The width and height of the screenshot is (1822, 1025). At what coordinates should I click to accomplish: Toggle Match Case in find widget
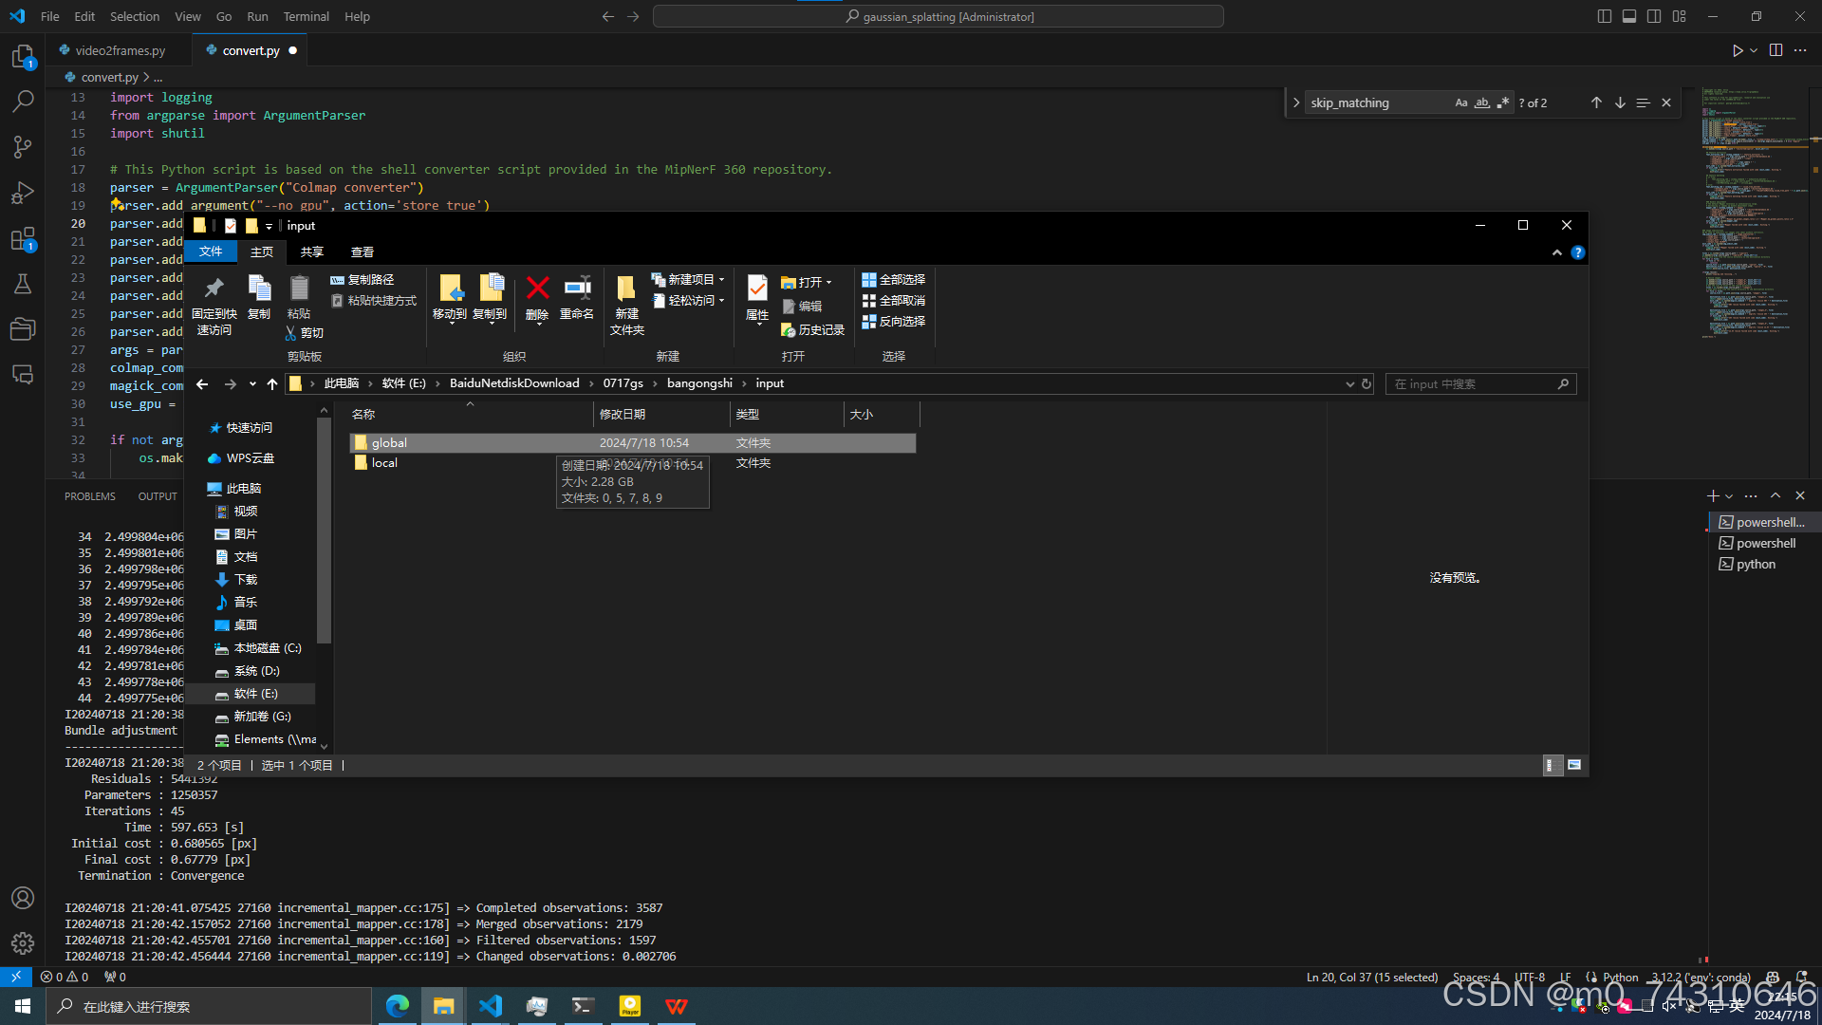(1461, 102)
